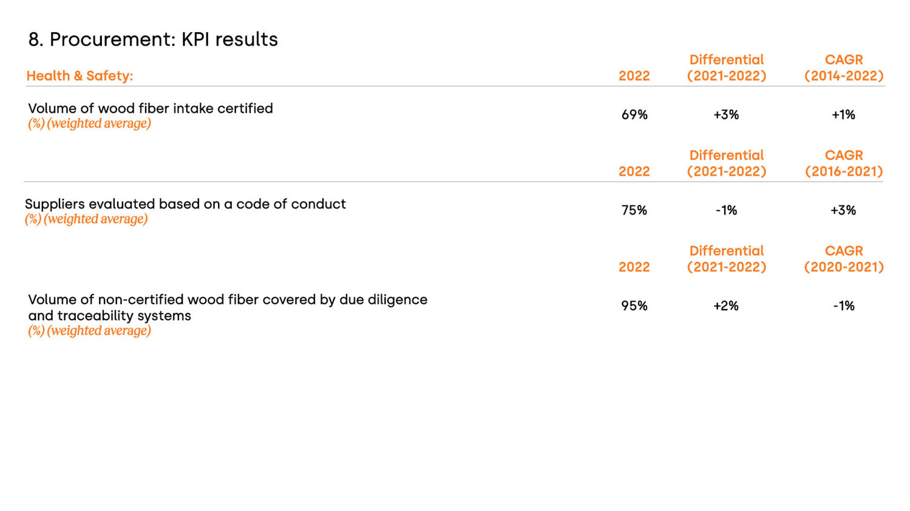Select the +1% CAGR value
This screenshot has width=910, height=511.
click(x=843, y=115)
